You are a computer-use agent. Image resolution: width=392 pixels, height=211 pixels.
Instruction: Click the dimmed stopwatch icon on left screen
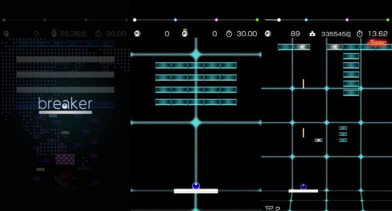pyautogui.click(x=98, y=33)
